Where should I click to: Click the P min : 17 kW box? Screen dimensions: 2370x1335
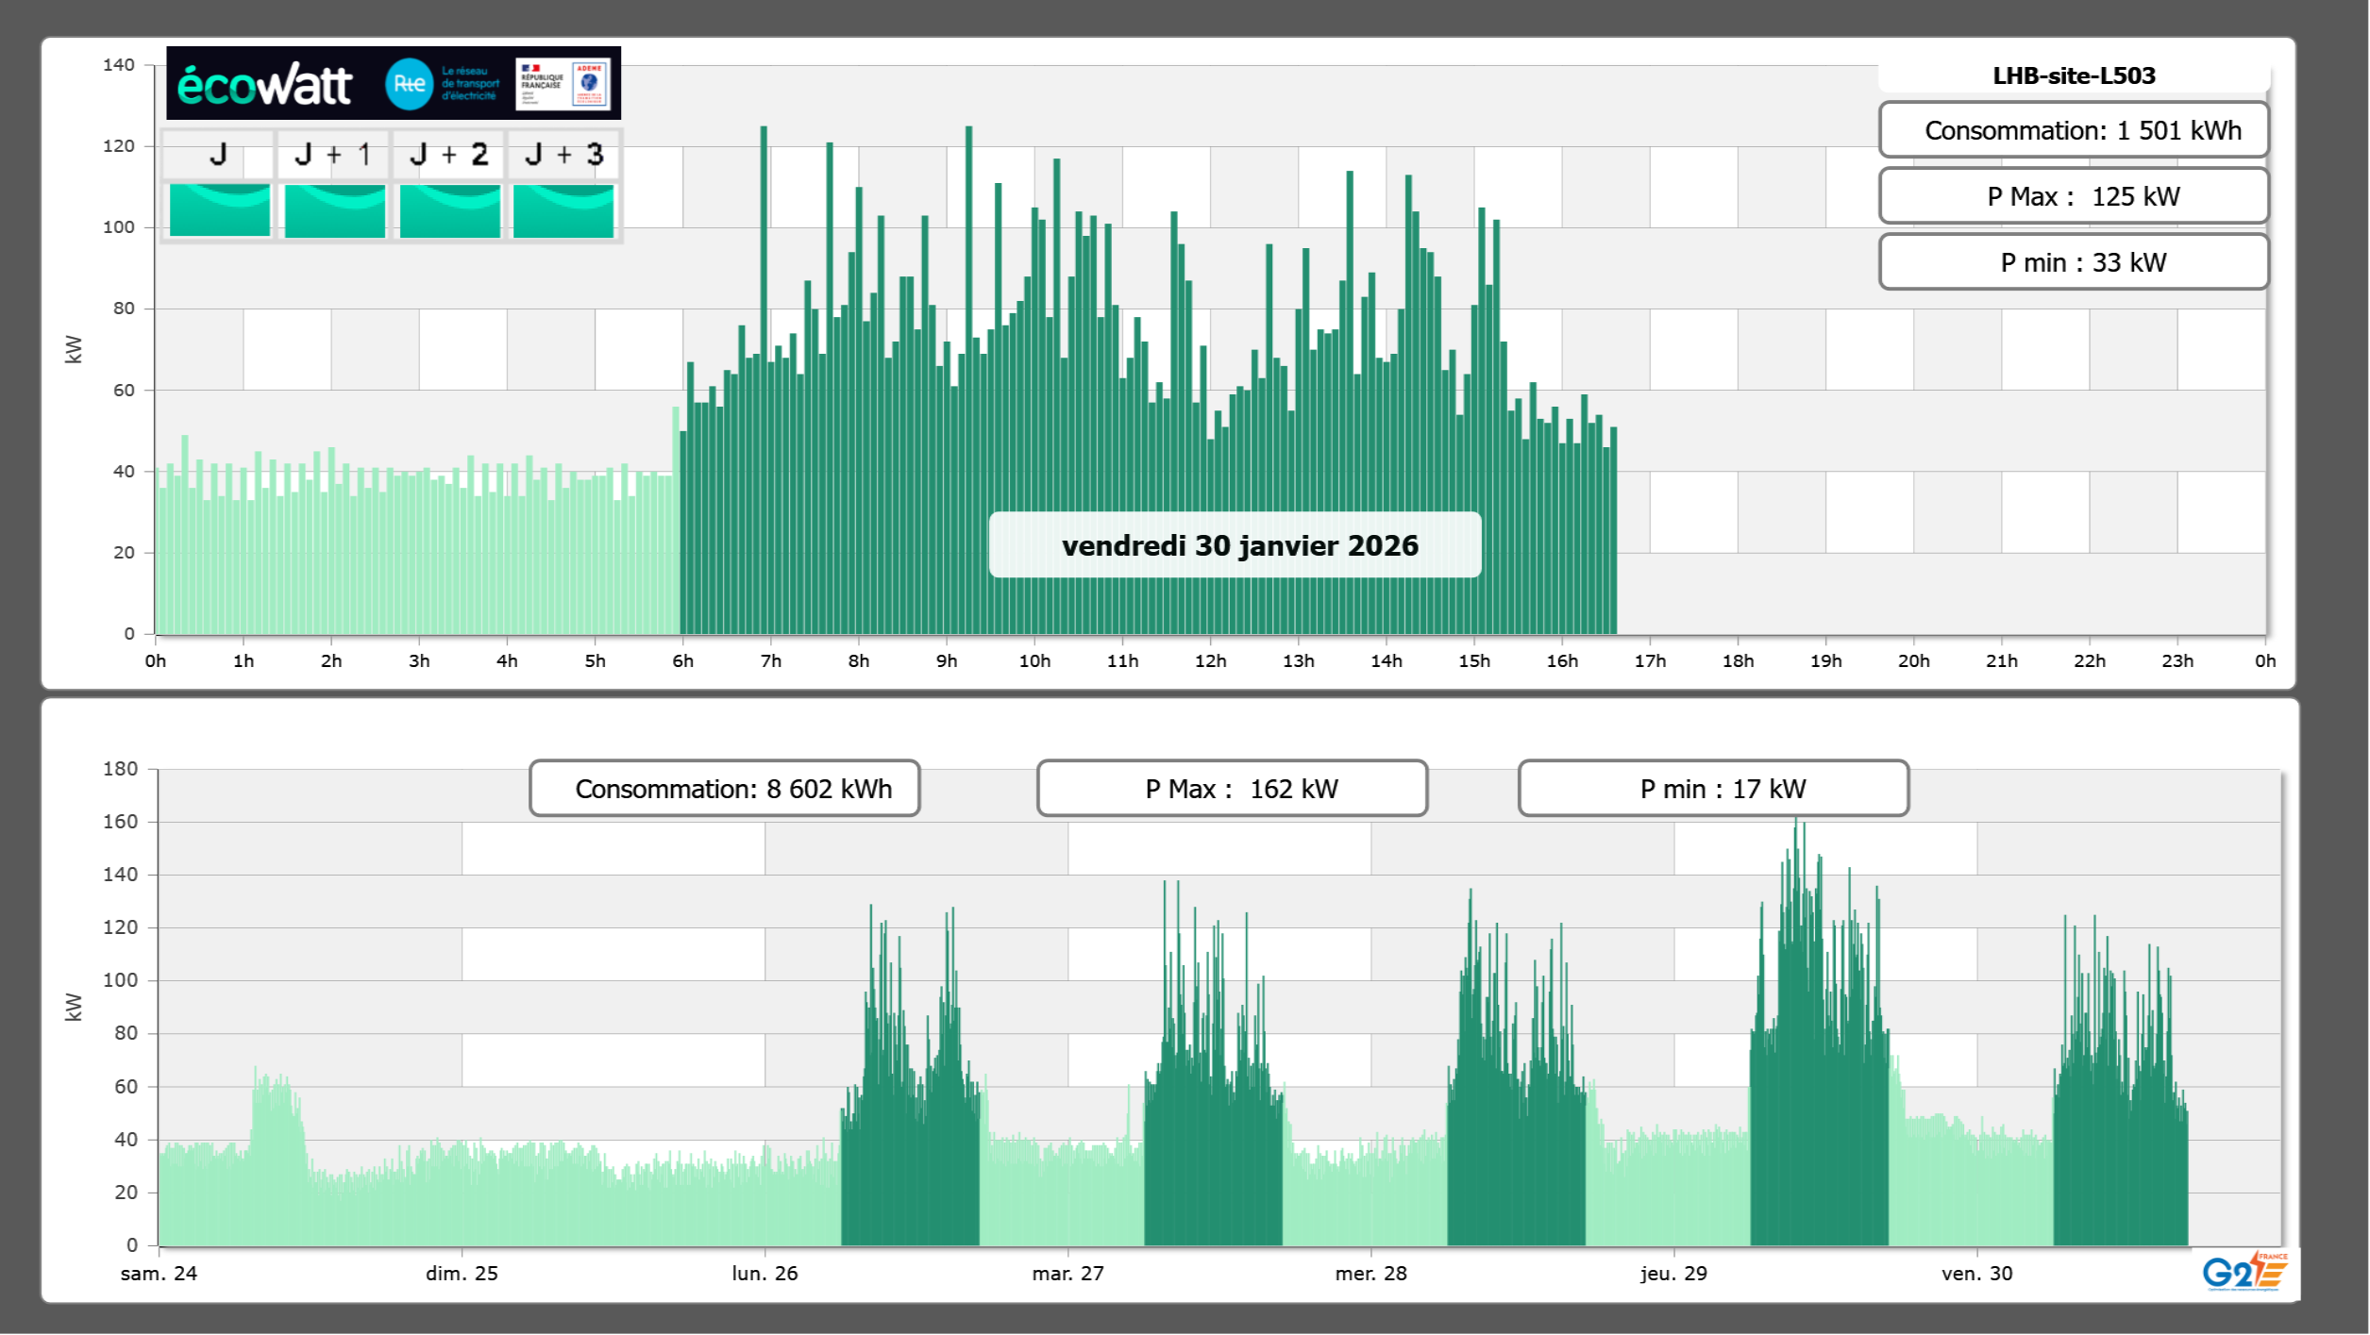(1713, 789)
